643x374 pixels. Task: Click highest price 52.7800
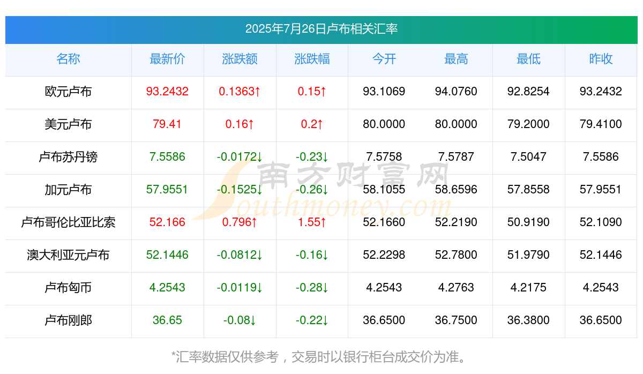tap(456, 255)
